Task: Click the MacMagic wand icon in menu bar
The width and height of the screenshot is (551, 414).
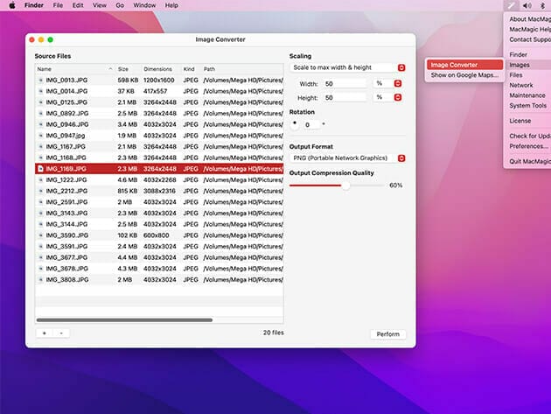Action: 511,5
